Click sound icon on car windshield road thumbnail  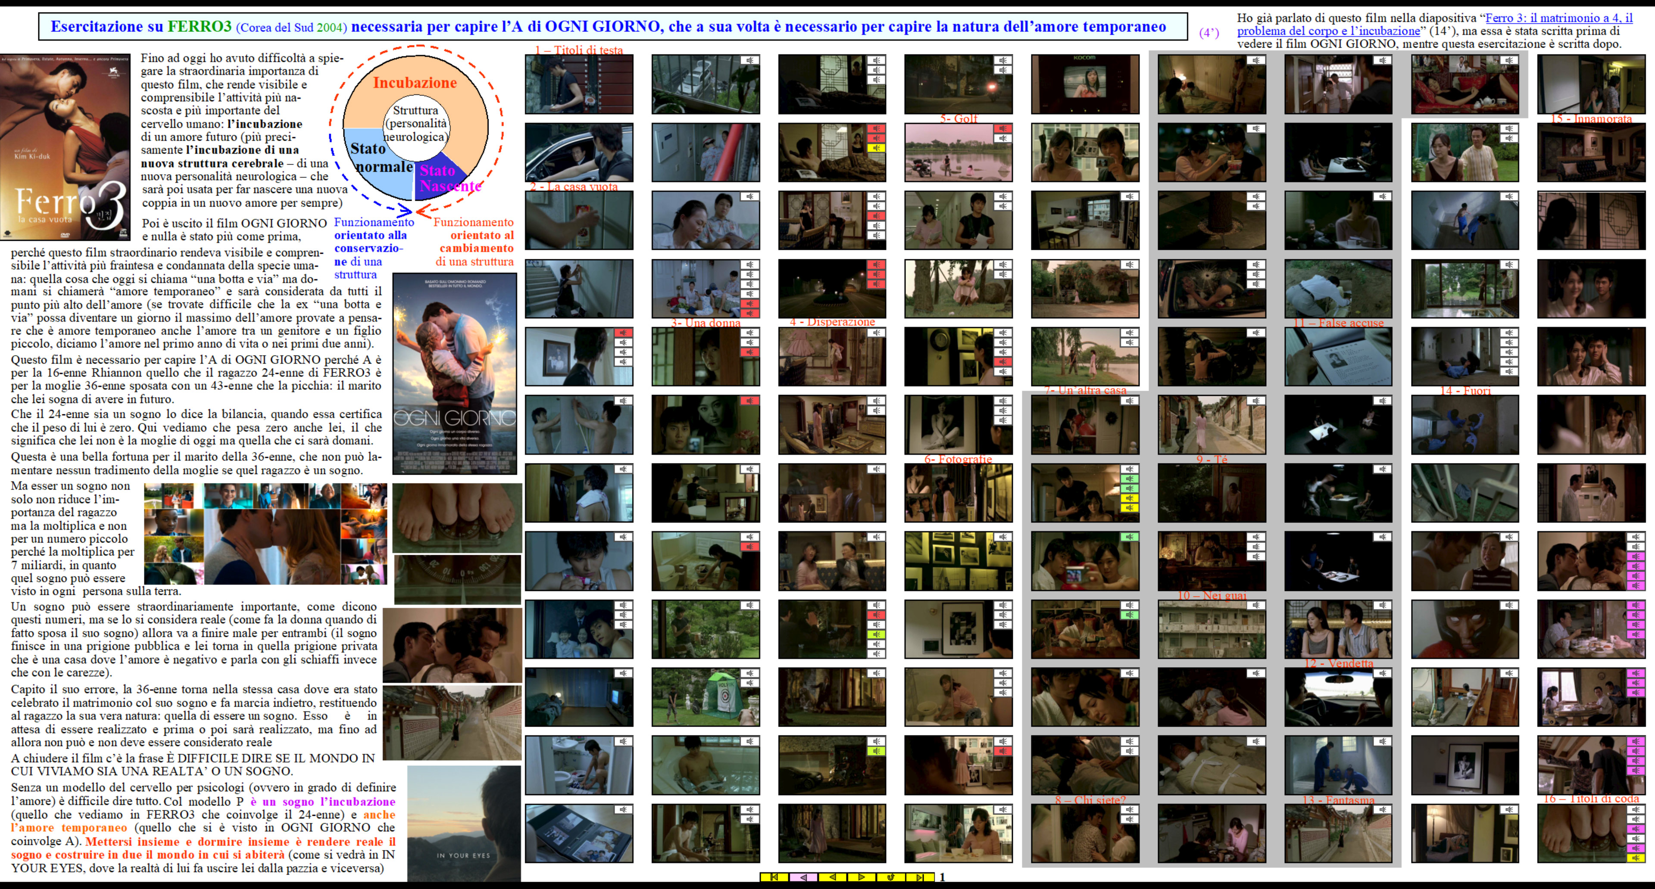pyautogui.click(x=1383, y=673)
